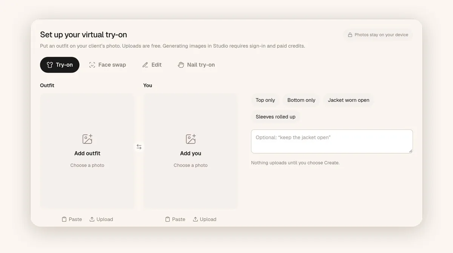The width and height of the screenshot is (453, 253).
Task: Click the Add you label
Action: (x=191, y=153)
